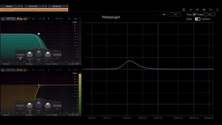Open the High Cut shape dropdown in upper Pro-Q
The image size is (222, 125).
click(x=20, y=55)
